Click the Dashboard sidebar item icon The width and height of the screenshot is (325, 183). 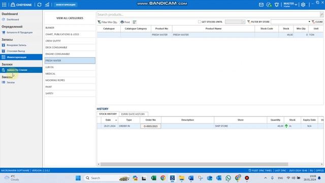point(4,19)
